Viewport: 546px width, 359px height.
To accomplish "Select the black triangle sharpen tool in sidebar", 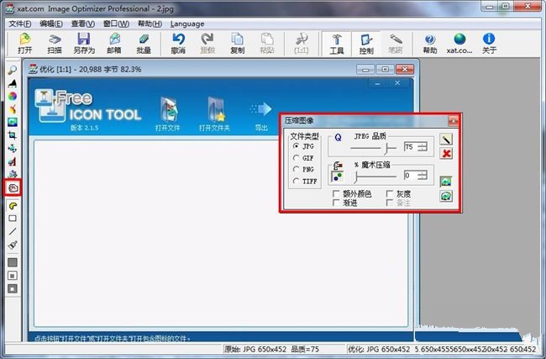I will click(x=13, y=83).
